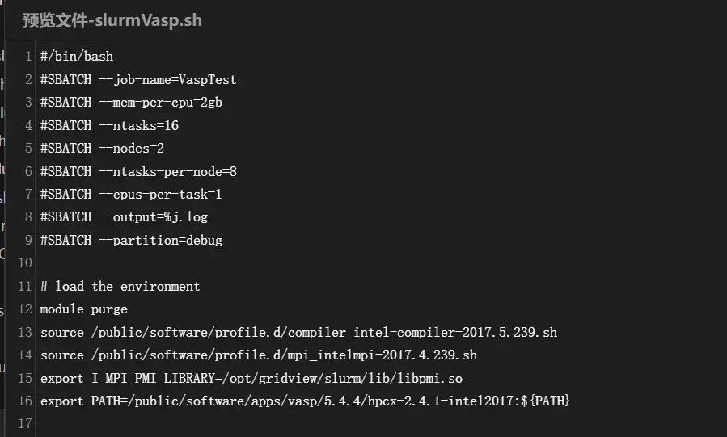Click line number 17 in the gutter
Viewport: 727px width, 437px height.
coord(24,423)
